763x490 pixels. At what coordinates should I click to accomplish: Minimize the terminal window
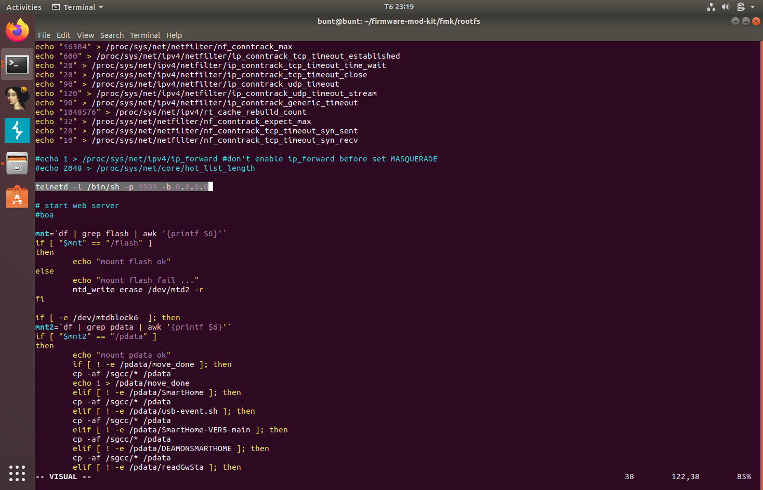[x=735, y=21]
